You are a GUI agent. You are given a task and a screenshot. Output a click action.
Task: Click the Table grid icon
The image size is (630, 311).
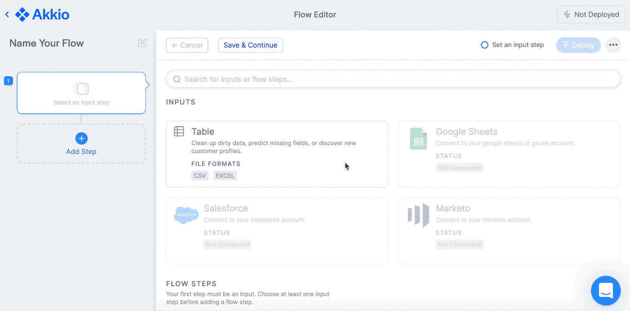tap(179, 131)
